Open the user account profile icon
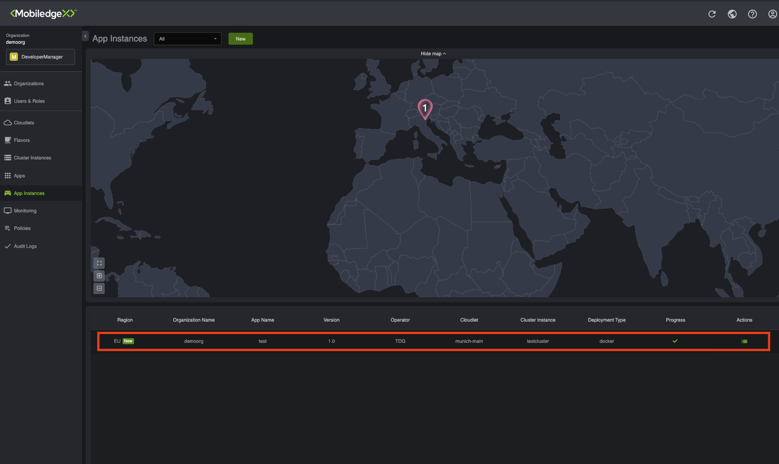This screenshot has width=779, height=464. pos(773,14)
